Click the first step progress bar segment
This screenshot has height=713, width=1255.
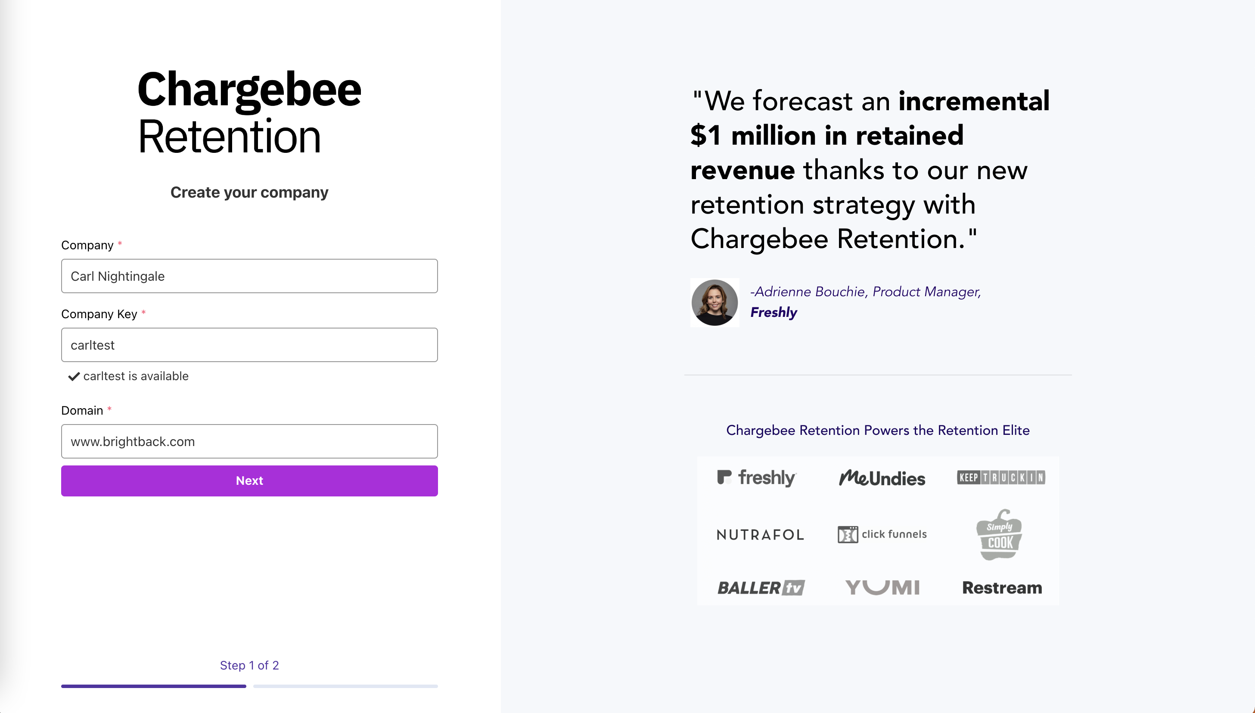click(153, 687)
